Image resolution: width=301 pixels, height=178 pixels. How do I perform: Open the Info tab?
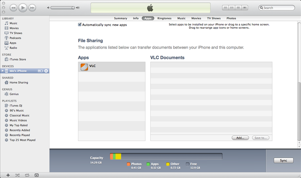[136, 18]
